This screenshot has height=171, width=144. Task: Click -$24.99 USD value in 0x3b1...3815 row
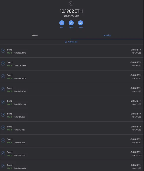click(136, 155)
